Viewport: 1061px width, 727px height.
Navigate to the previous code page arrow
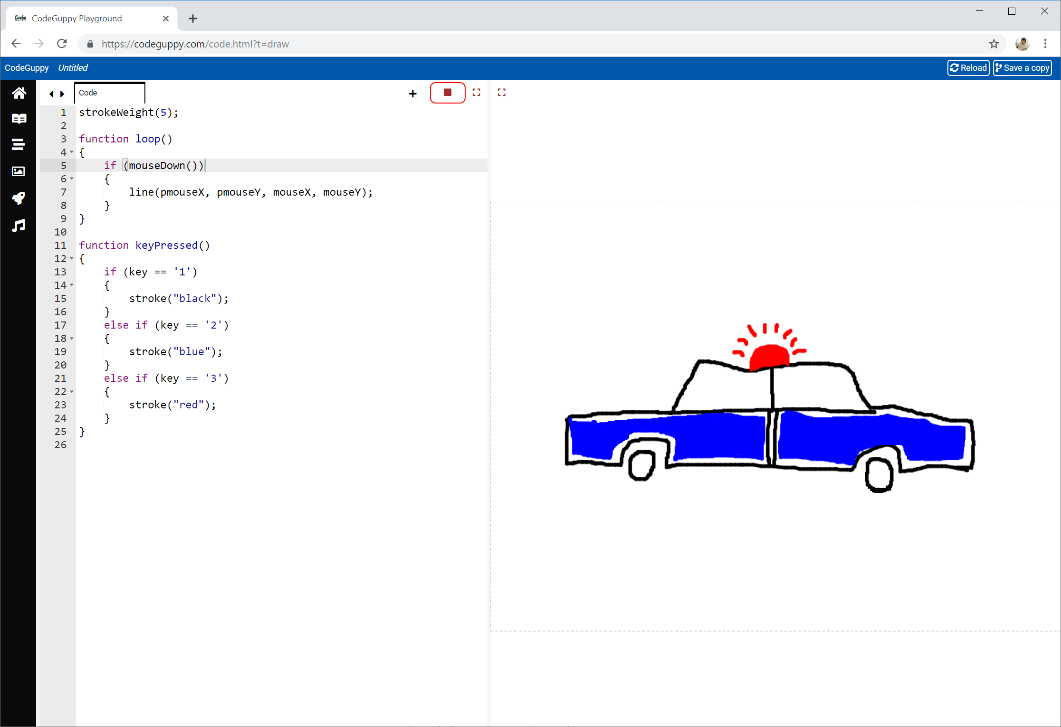click(x=51, y=94)
